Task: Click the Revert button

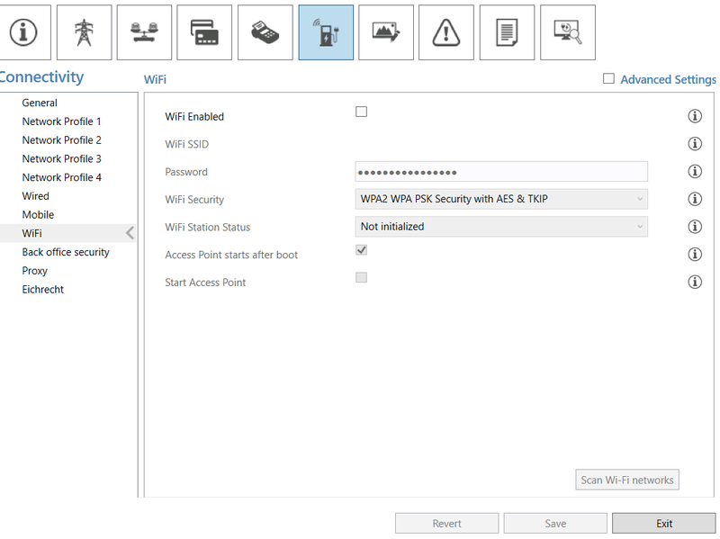Action: tap(446, 524)
